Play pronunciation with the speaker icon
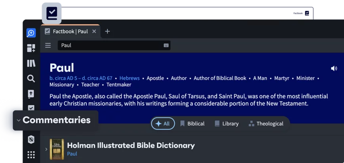Viewport: 344px width, 163px height. 334,68
